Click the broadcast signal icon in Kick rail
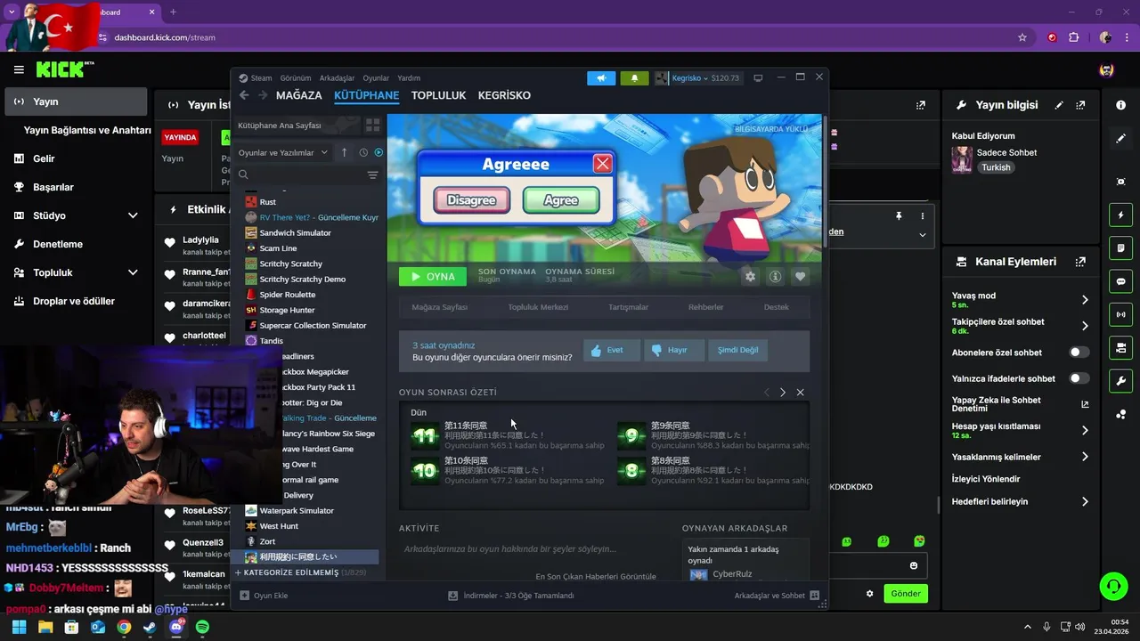 [x=1120, y=314]
